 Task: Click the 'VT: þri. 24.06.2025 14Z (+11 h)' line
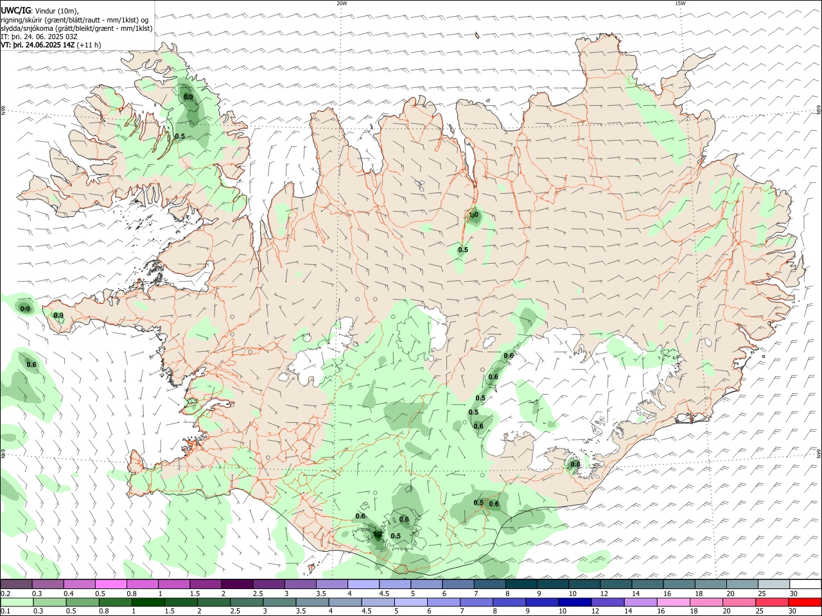point(51,45)
